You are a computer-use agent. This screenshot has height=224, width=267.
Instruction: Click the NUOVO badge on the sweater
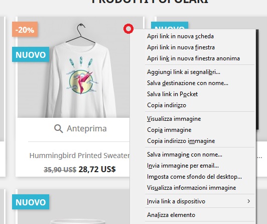coord(31,54)
